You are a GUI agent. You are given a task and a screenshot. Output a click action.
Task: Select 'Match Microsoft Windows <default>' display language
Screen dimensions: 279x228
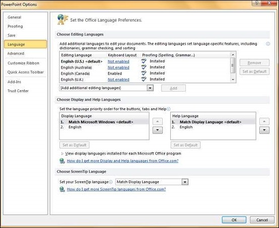(x=104, y=122)
